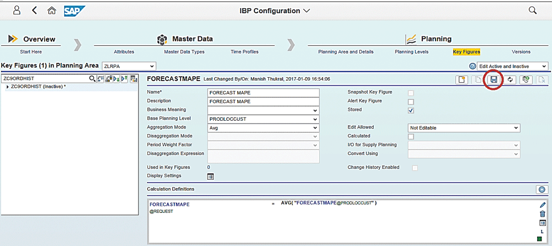This screenshot has width=552, height=246.
Task: Go to the Time Profiles tab
Action: coord(245,52)
